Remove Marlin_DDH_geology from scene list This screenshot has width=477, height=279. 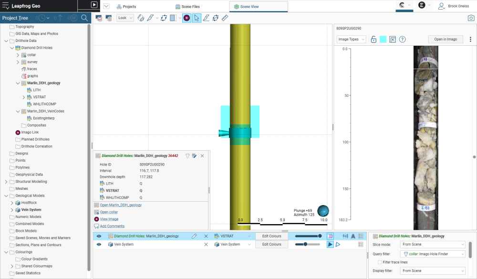click(206, 236)
